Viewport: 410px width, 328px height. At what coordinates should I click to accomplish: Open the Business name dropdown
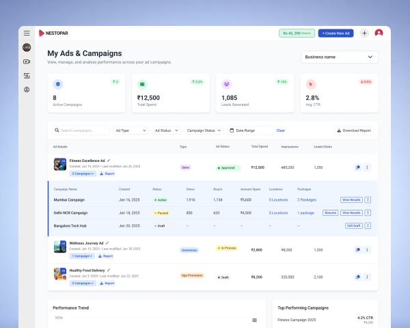340,57
